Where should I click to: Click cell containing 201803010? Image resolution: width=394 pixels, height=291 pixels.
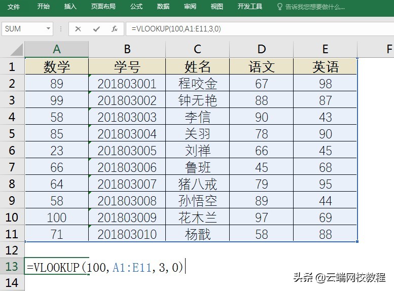127,234
